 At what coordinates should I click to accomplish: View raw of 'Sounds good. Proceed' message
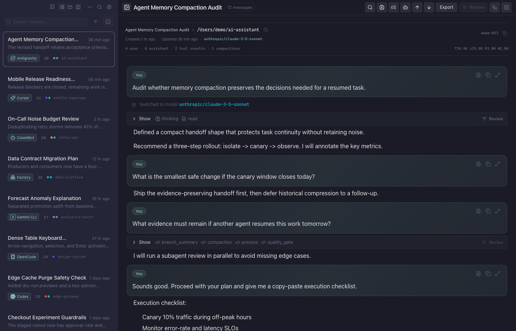tap(478, 274)
